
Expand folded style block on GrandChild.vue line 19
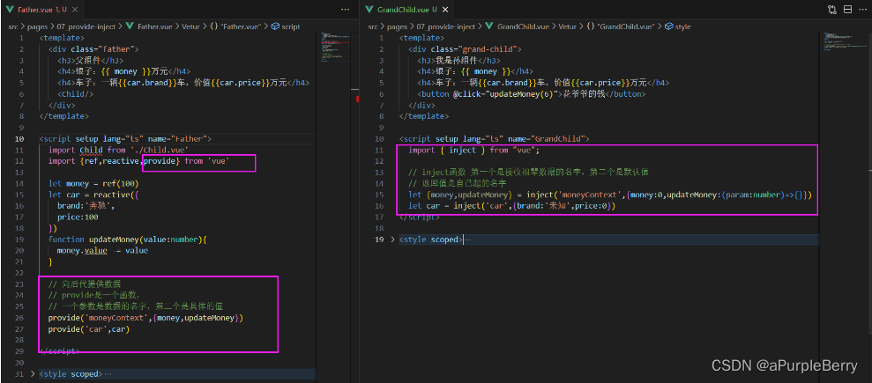click(x=392, y=239)
